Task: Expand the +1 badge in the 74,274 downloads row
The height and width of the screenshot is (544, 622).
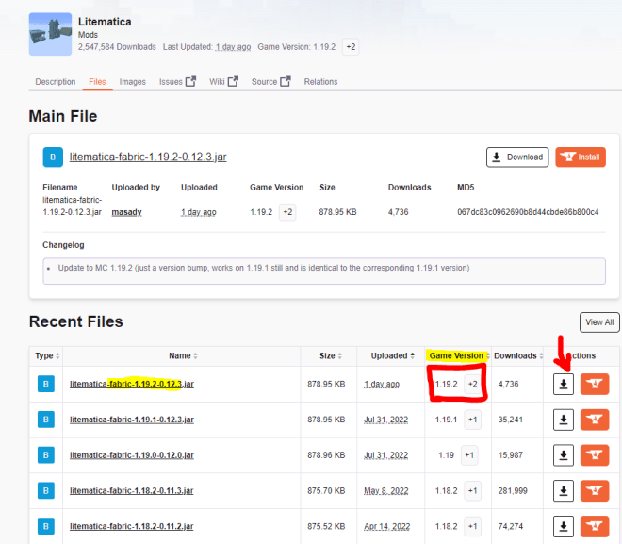Action: click(x=473, y=526)
